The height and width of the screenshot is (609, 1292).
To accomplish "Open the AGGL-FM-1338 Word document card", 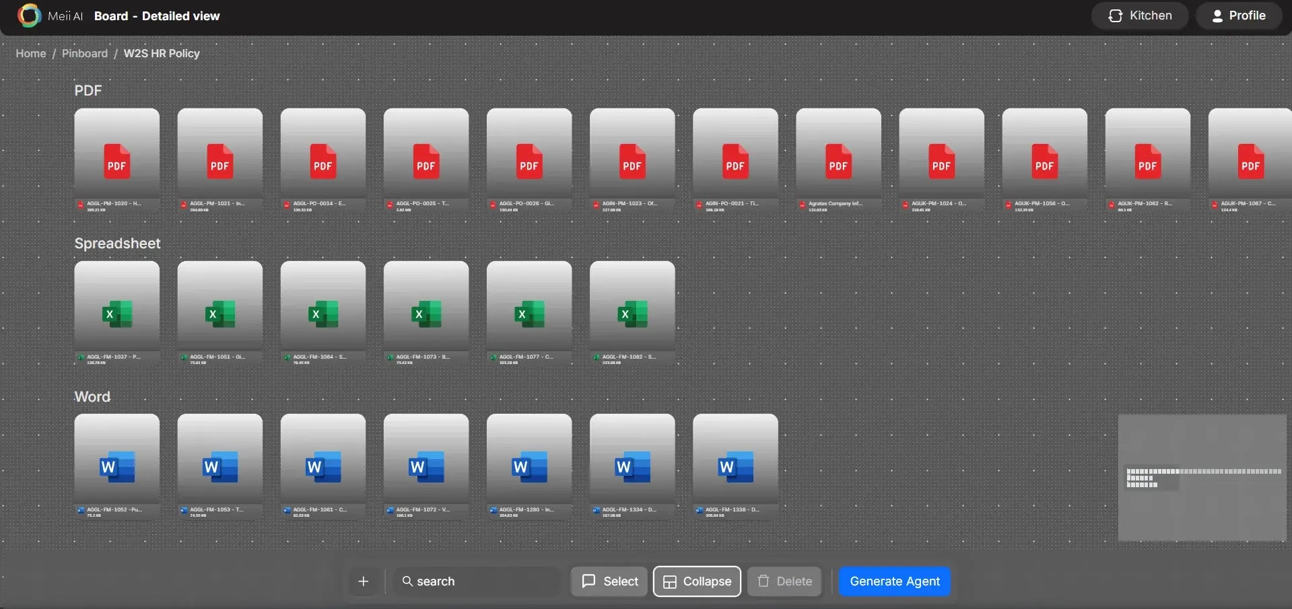I will click(735, 466).
